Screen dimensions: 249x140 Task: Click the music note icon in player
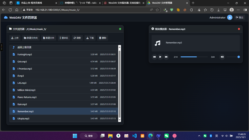[x=157, y=43]
